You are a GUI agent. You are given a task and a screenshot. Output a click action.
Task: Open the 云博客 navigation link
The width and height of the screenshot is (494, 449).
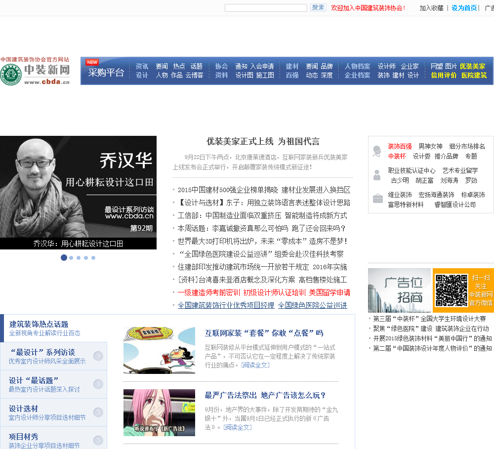pyautogui.click(x=194, y=75)
